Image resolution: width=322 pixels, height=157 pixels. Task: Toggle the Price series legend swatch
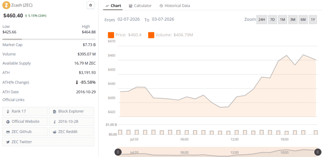111,35
